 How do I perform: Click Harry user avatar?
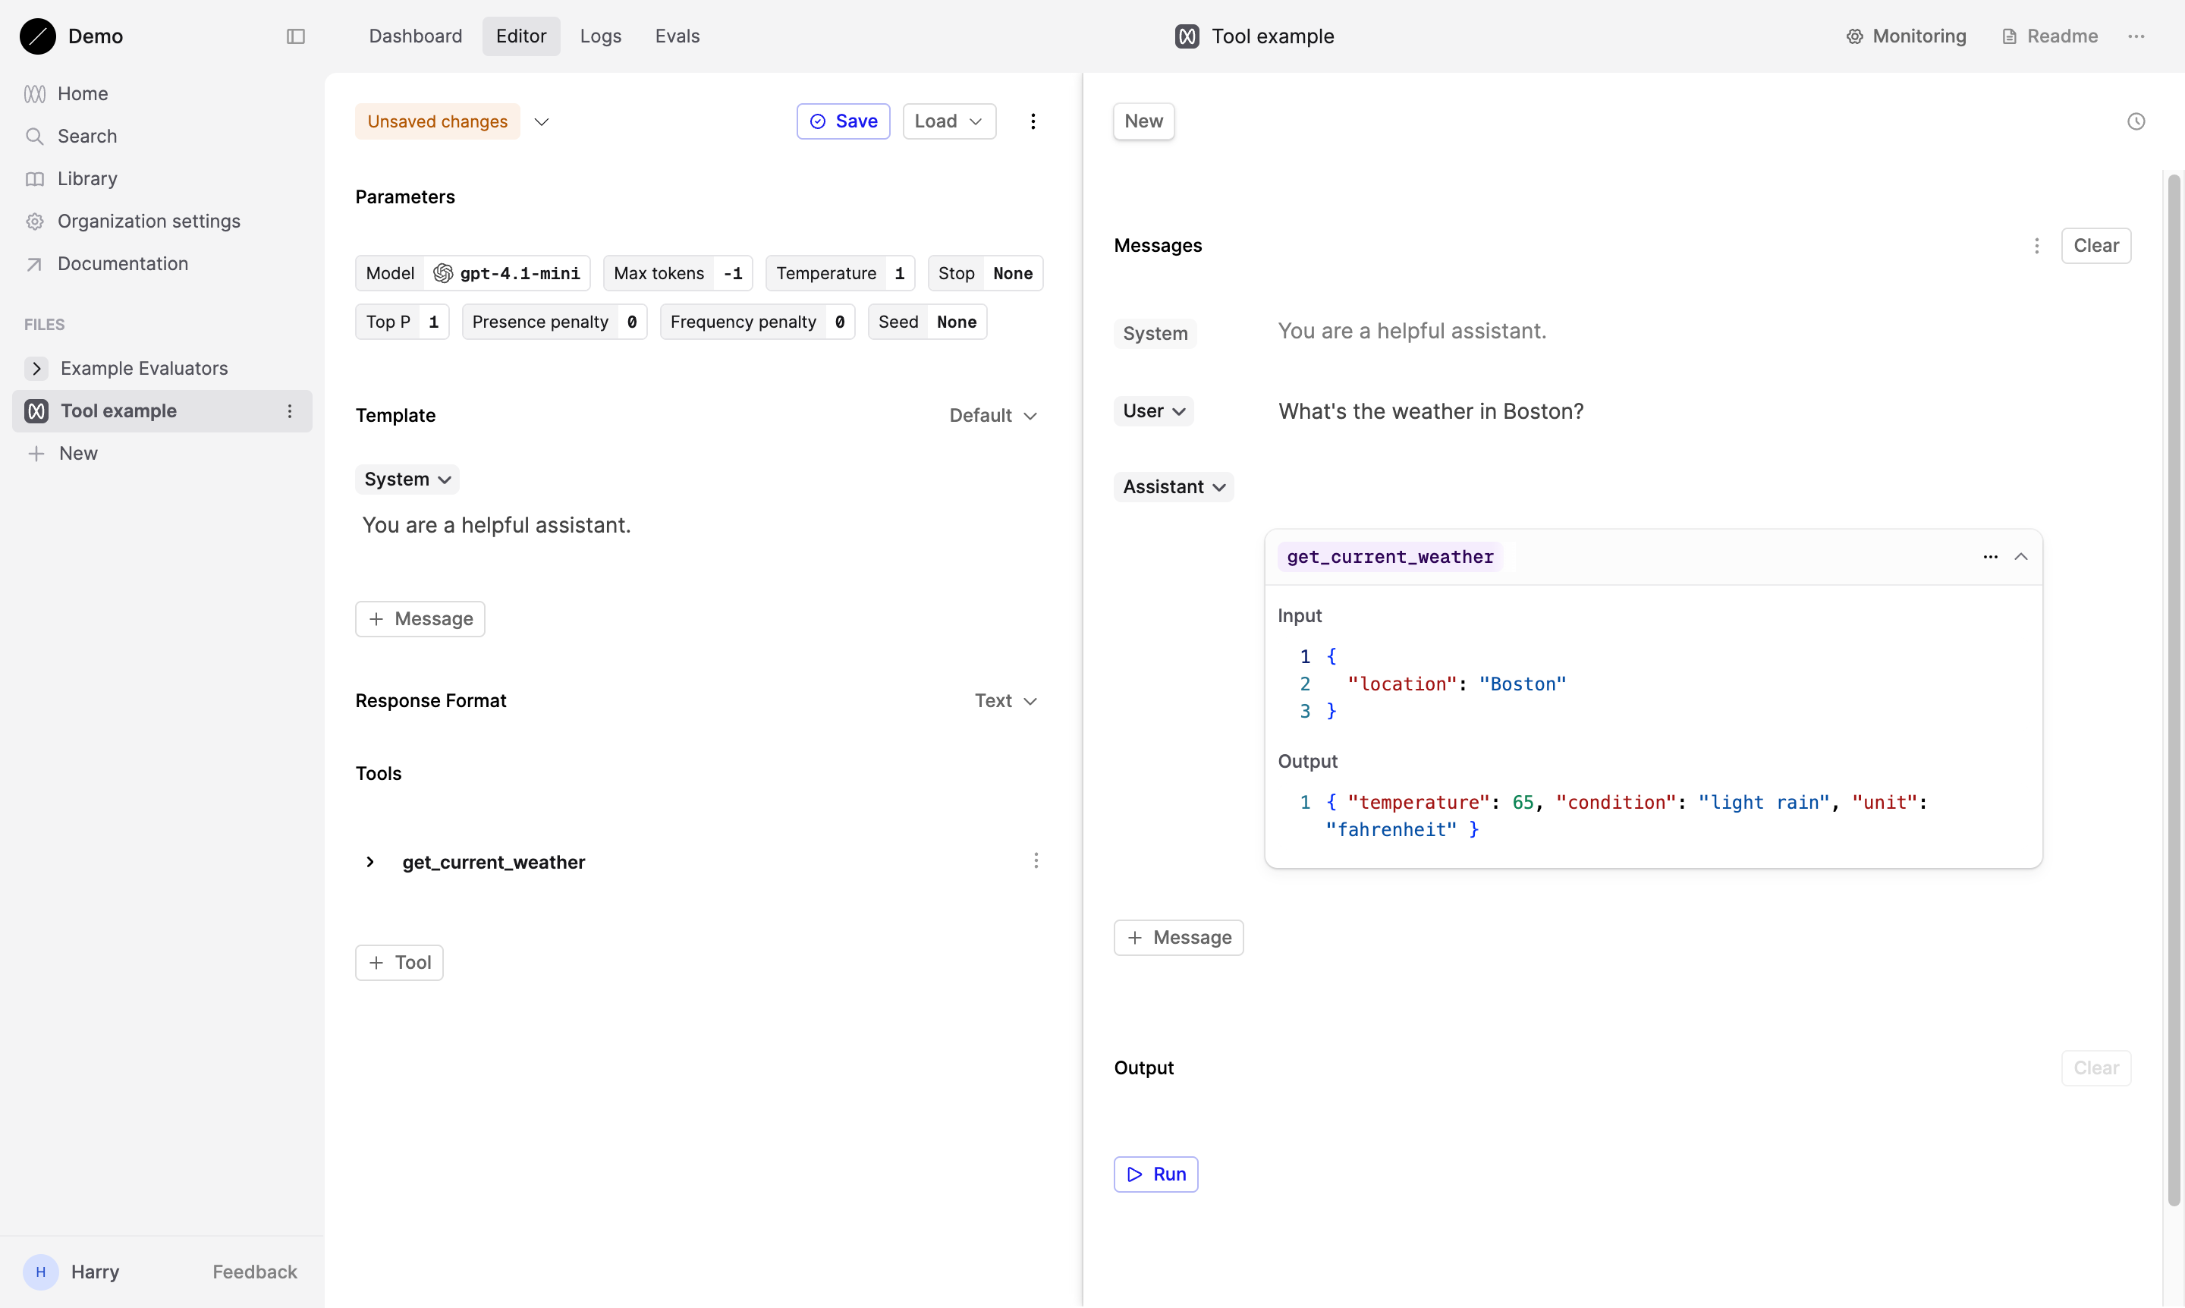coord(40,1272)
